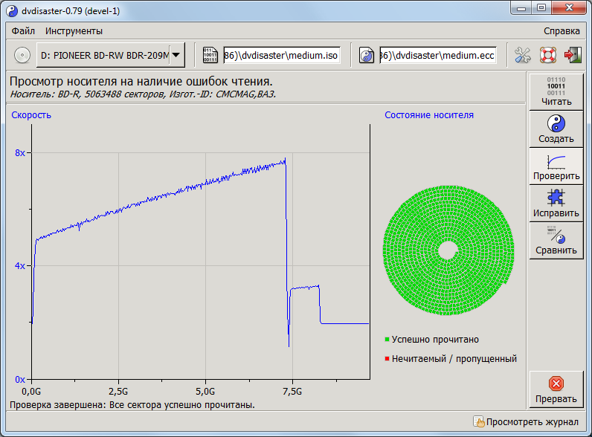Click the ECC file chooser icon
Screen dimensions: 592x437
(367, 55)
